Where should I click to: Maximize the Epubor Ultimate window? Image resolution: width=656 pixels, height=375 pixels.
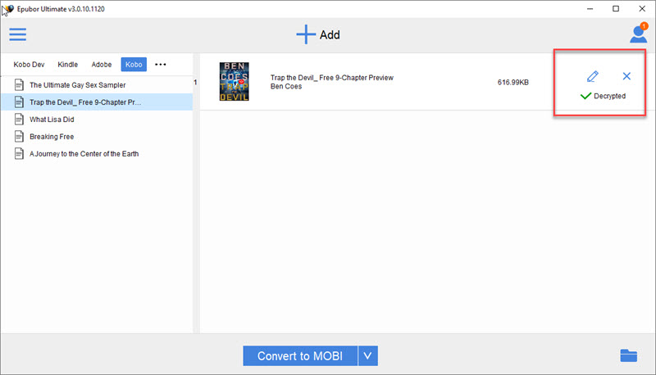pyautogui.click(x=616, y=9)
